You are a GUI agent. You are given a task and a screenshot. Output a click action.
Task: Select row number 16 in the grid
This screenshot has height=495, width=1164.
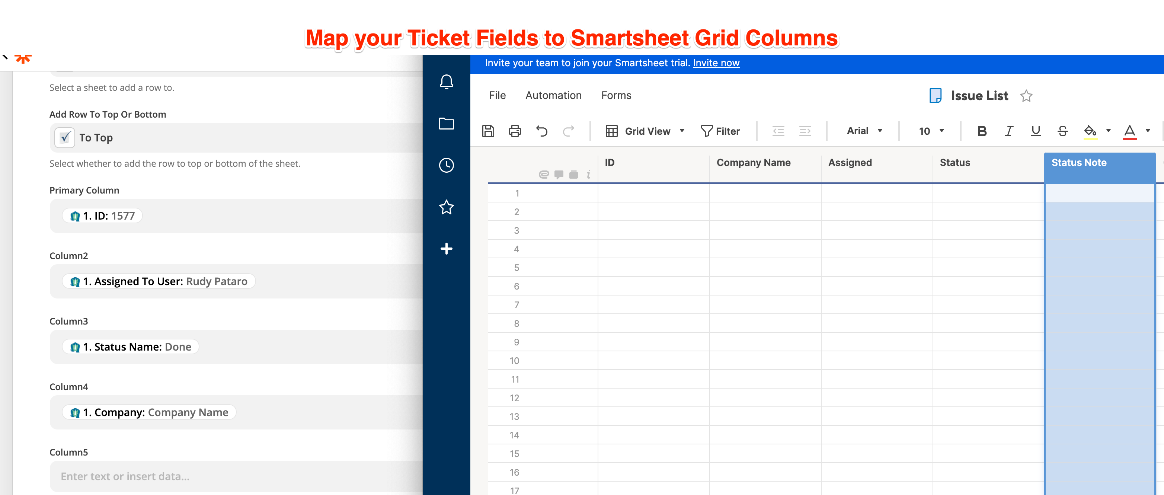point(515,472)
